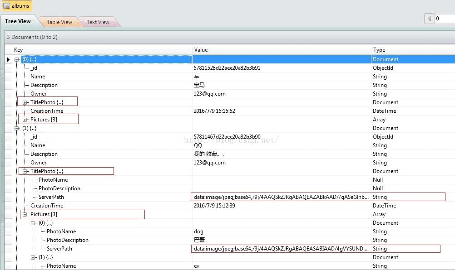Click the Type column header
The width and height of the screenshot is (455, 270).
click(x=379, y=50)
